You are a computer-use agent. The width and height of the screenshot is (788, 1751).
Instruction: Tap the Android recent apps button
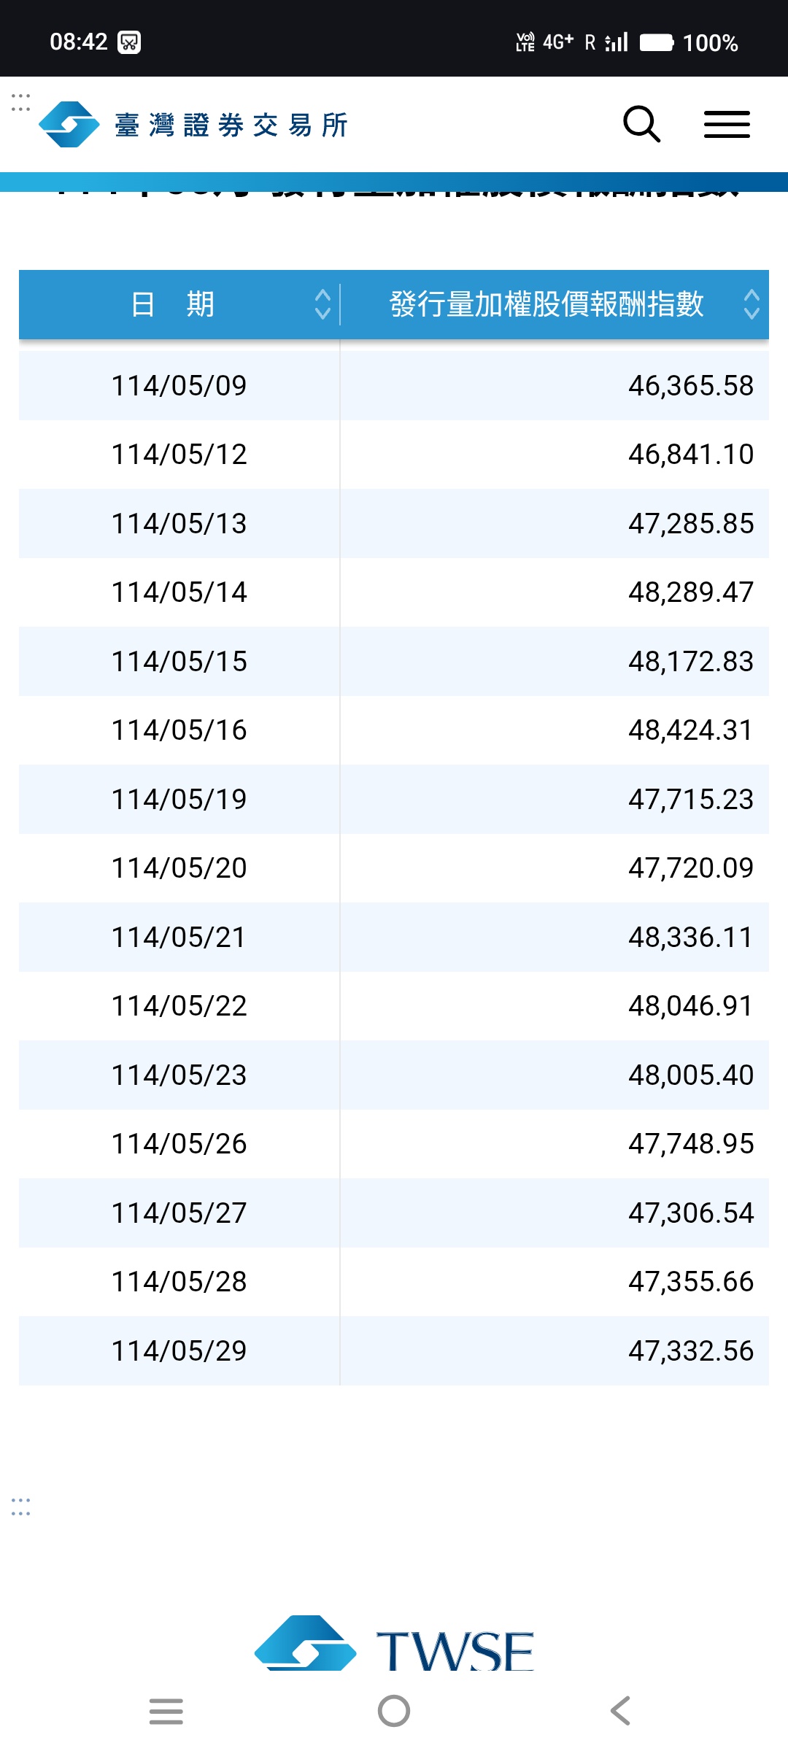pos(166,1711)
